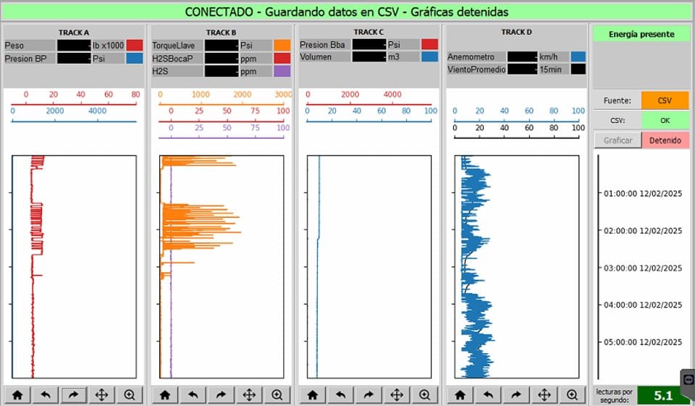Screen dimensions: 695x406
Task: Click the orange CSV source button
Action: pyautogui.click(x=665, y=101)
